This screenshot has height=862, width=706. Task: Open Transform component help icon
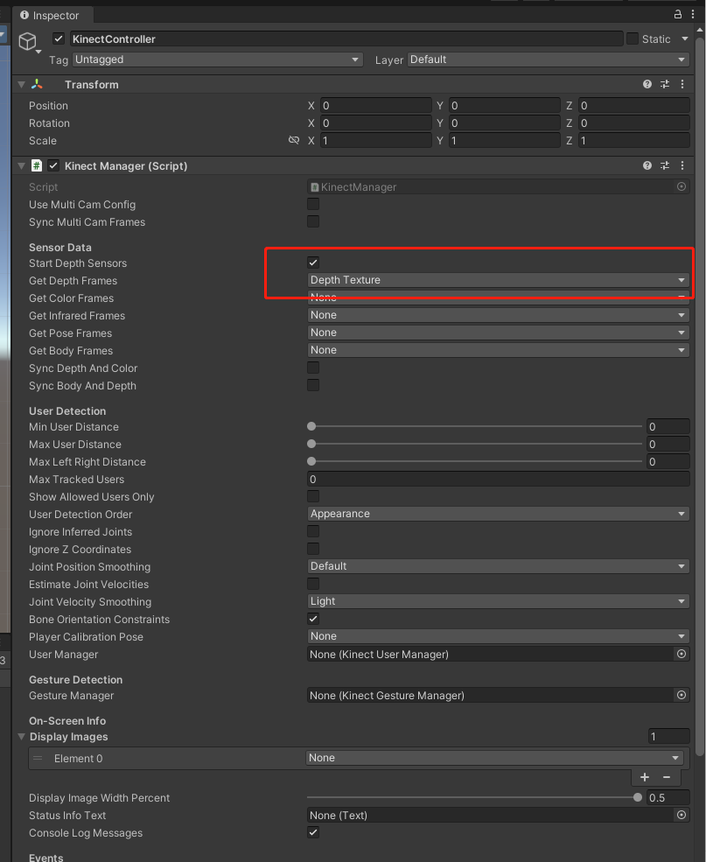point(647,84)
